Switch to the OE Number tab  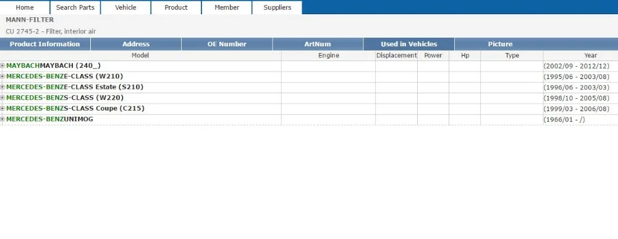[x=227, y=44]
